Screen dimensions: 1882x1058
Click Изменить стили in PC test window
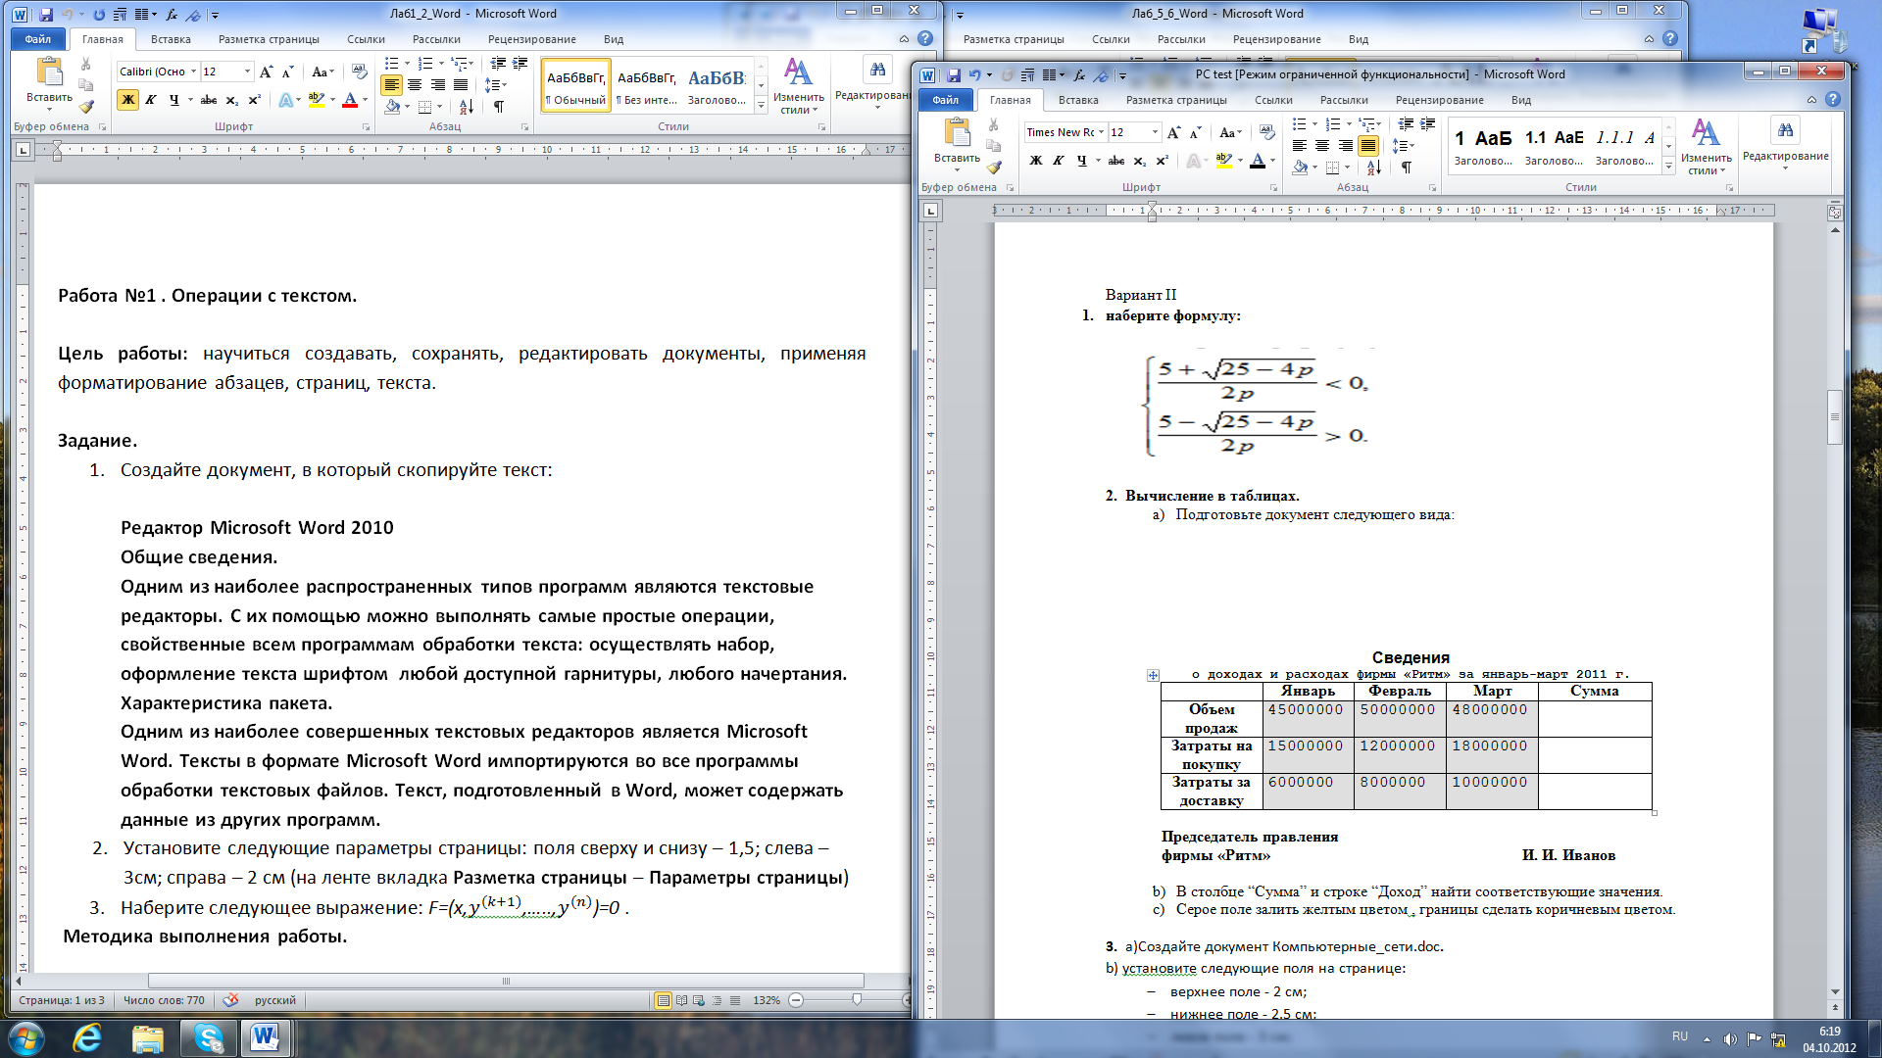1707,146
